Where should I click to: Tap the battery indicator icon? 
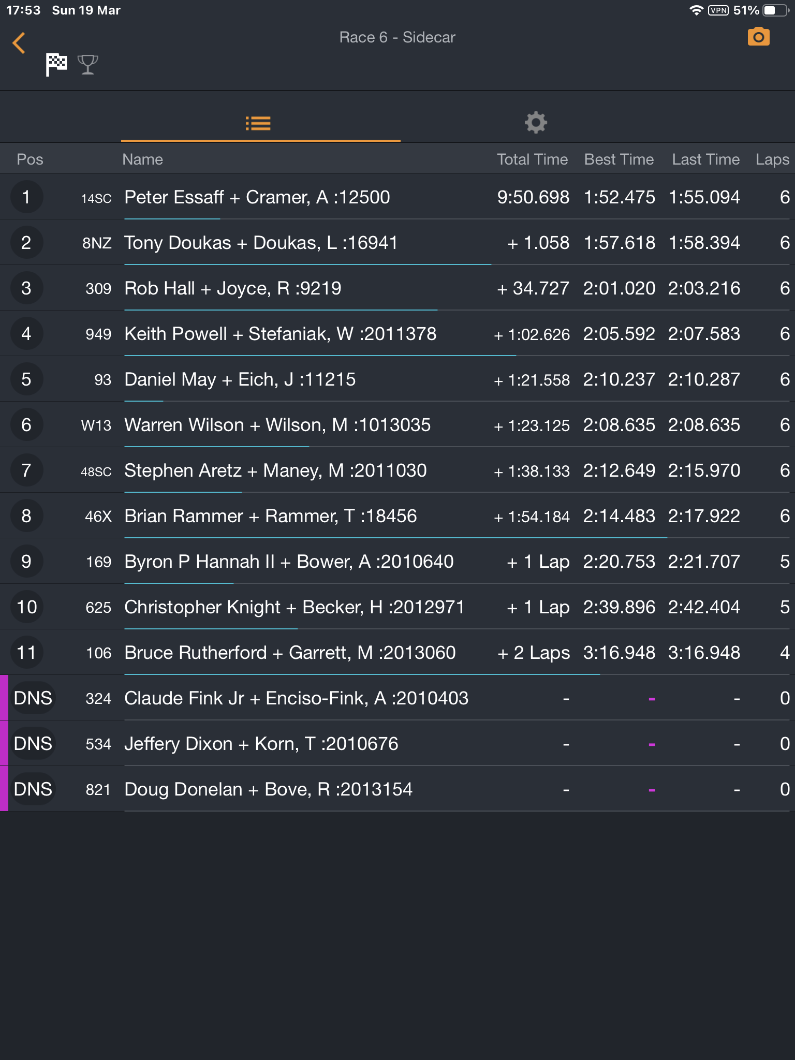click(x=775, y=10)
